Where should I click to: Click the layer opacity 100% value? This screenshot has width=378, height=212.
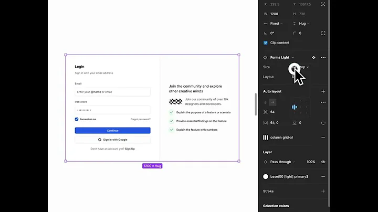(x=311, y=162)
